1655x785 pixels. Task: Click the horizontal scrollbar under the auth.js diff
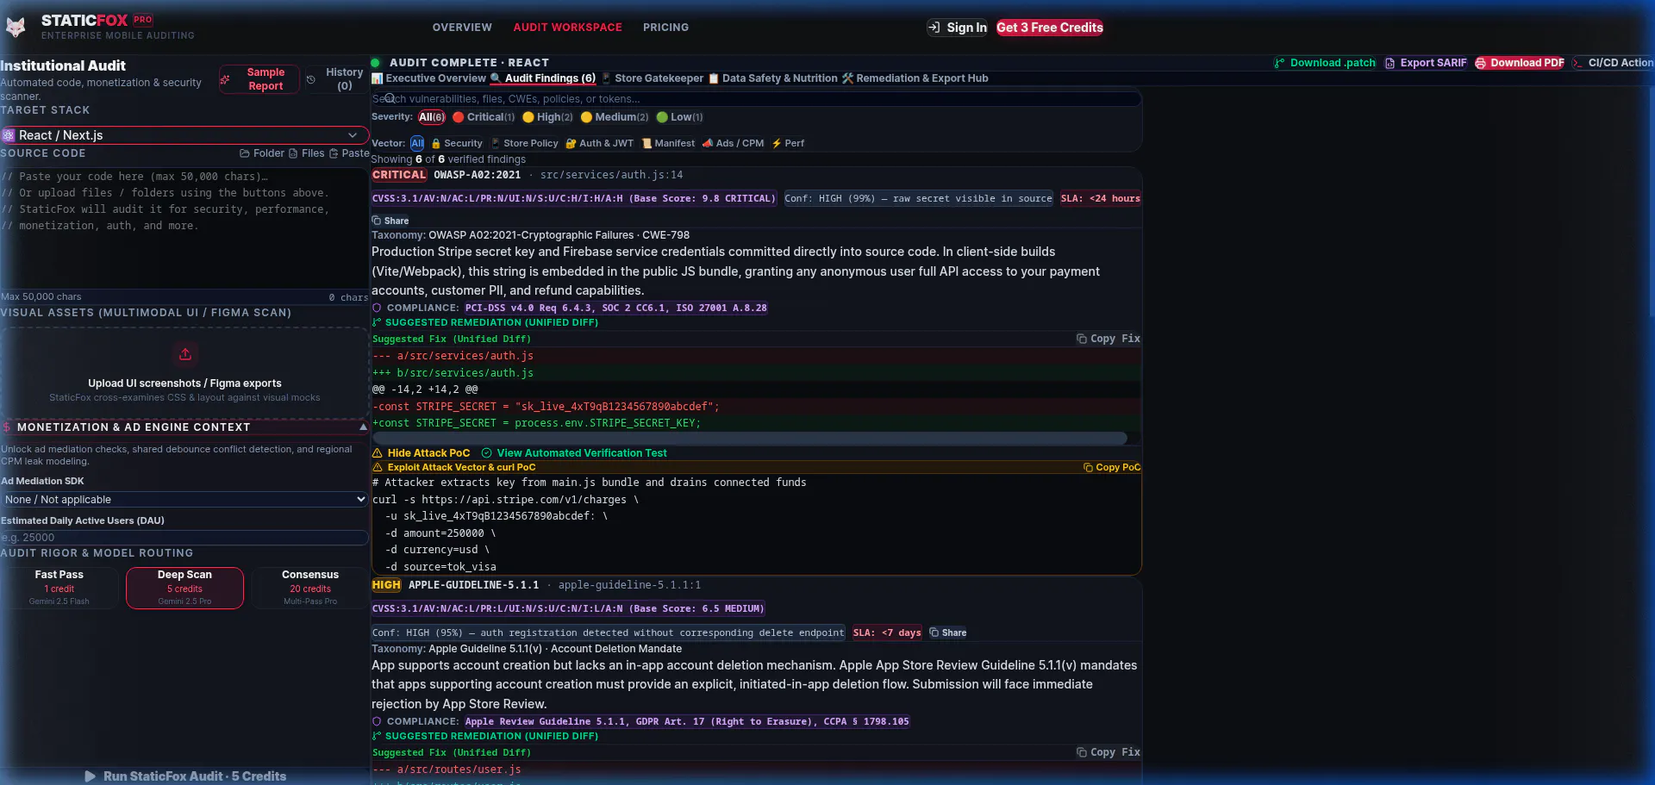(x=750, y=439)
